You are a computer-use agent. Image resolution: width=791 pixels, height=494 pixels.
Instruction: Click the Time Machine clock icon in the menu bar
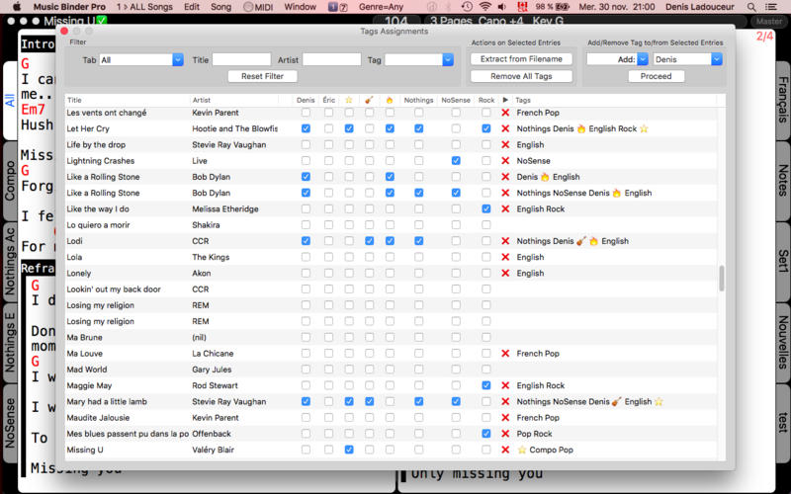pos(467,7)
